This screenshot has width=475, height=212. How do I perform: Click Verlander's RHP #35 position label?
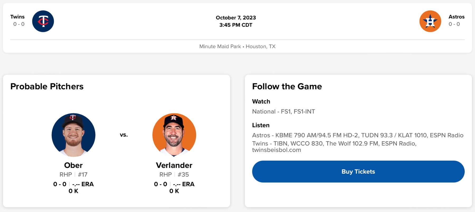click(174, 175)
